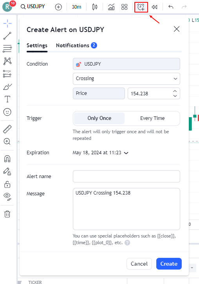Click the trash remove drawings icon
This screenshot has width=199, height=284.
(7, 214)
